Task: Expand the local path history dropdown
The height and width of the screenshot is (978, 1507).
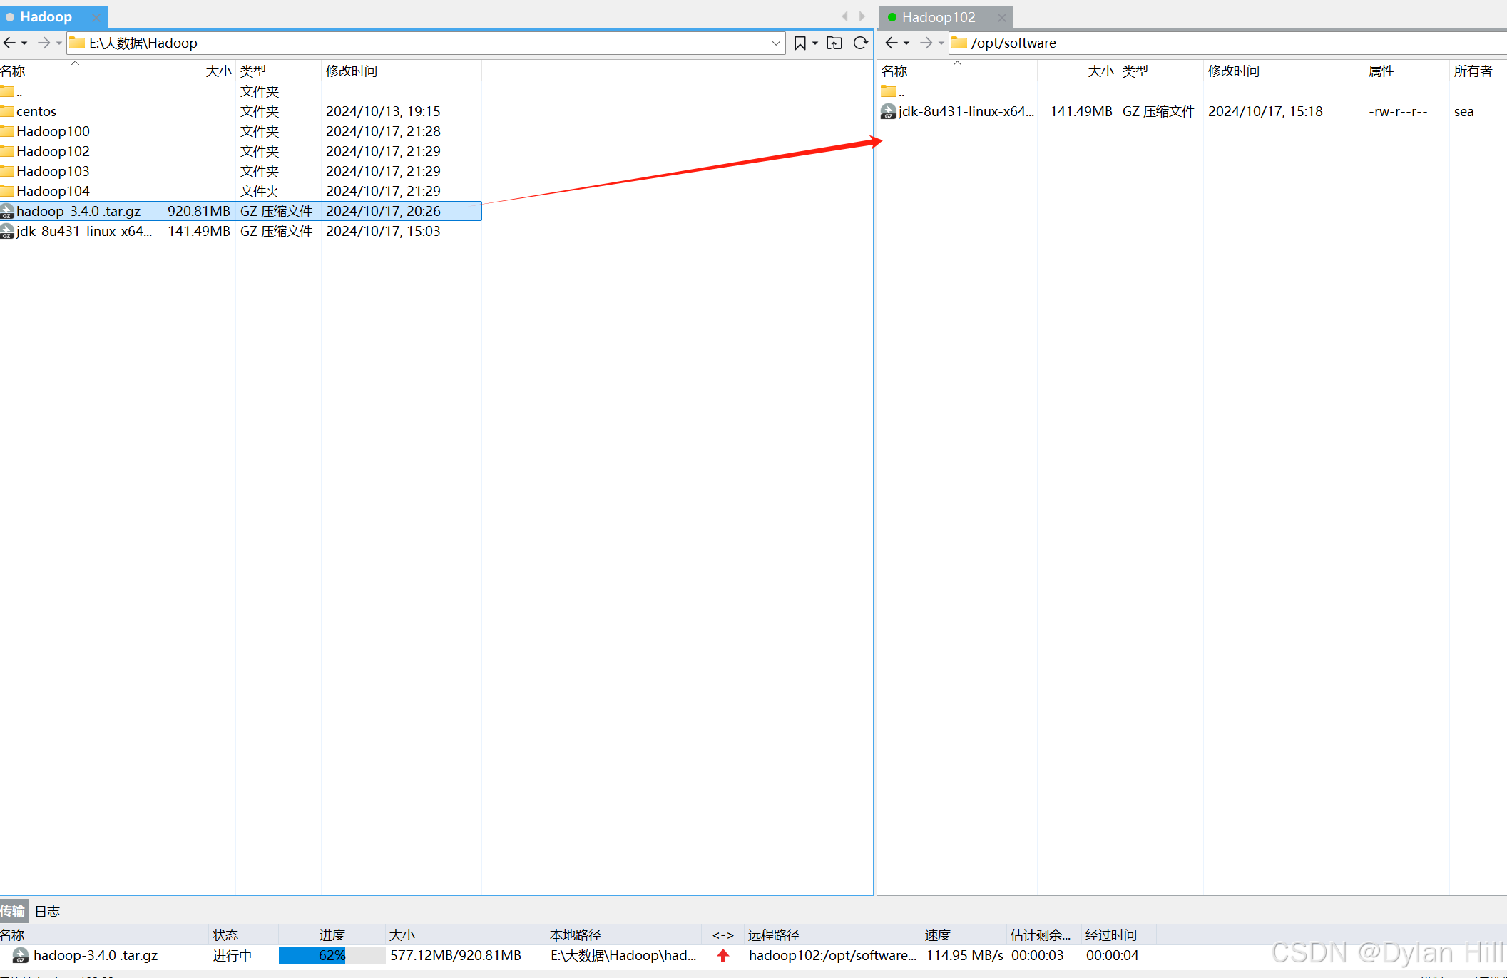Action: tap(776, 43)
